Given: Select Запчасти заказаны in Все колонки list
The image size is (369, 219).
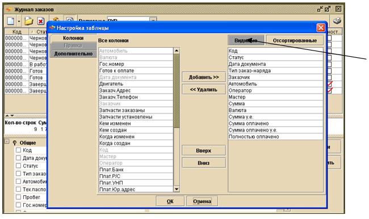Looking at the screenshot, I should click(136, 110).
